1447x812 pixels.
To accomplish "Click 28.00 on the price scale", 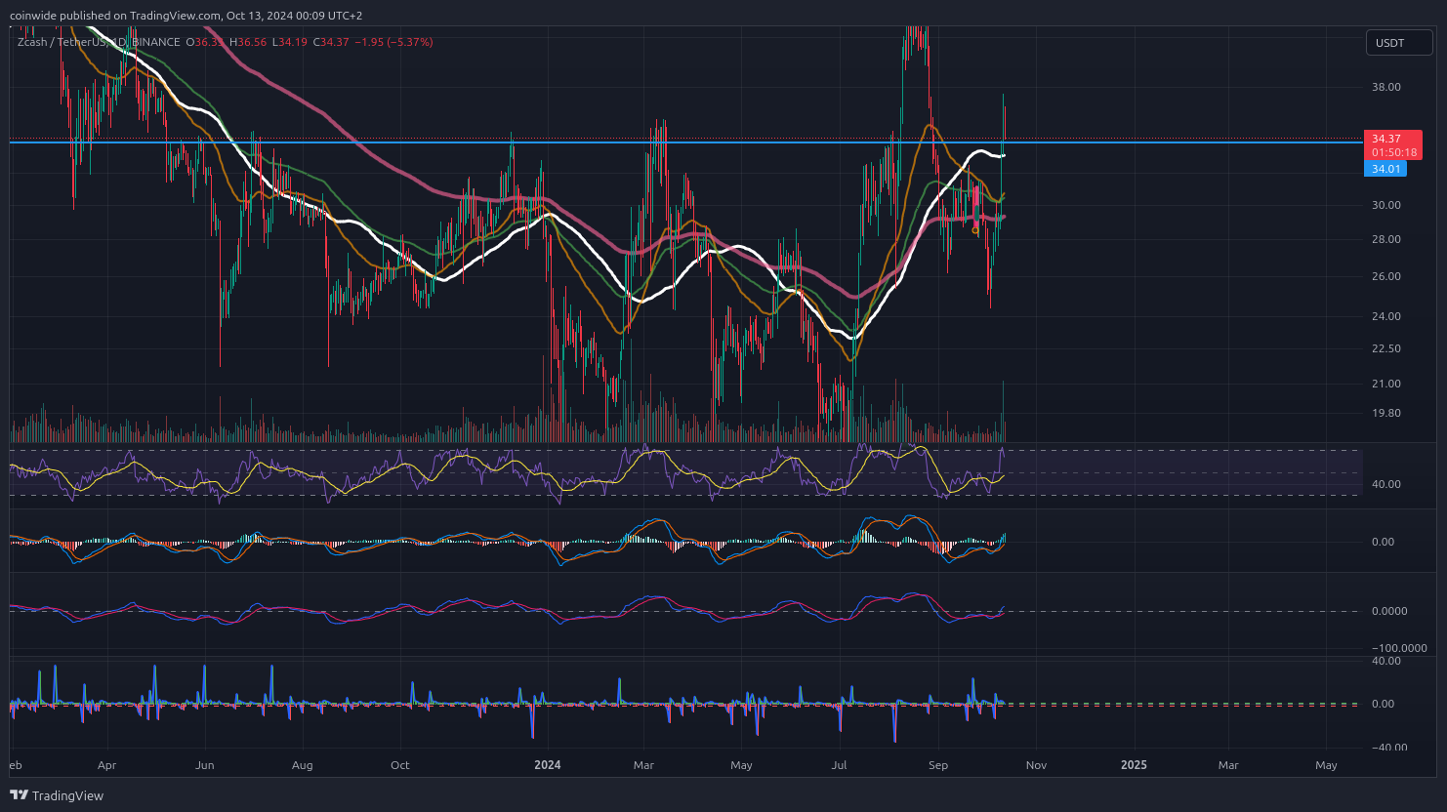I will 1386,239.
